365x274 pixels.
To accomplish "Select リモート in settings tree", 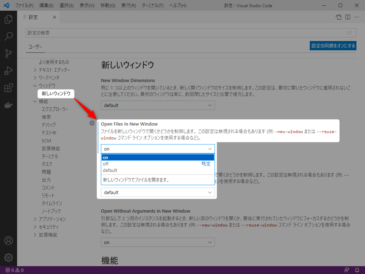I will 48,196.
